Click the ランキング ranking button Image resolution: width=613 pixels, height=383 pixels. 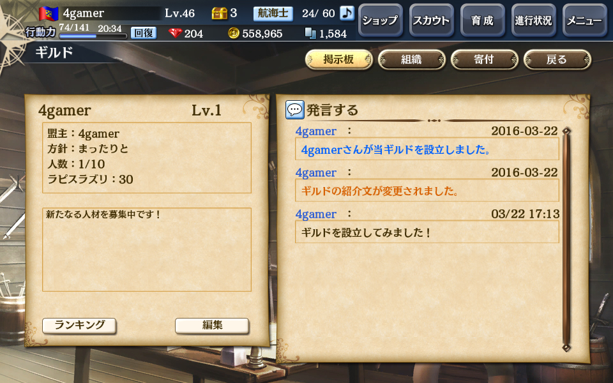point(79,326)
